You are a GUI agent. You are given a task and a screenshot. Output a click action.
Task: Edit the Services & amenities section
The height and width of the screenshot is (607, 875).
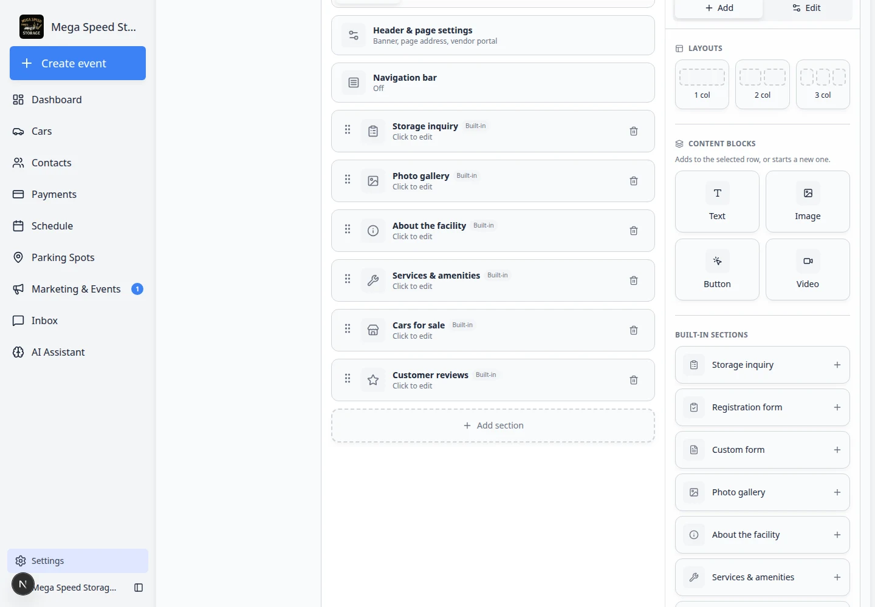pos(493,280)
